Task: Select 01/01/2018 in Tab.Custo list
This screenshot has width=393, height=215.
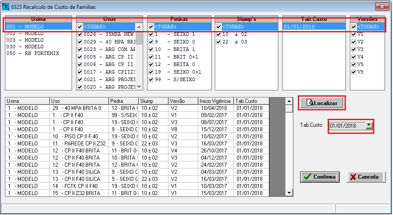Action: (x=314, y=27)
